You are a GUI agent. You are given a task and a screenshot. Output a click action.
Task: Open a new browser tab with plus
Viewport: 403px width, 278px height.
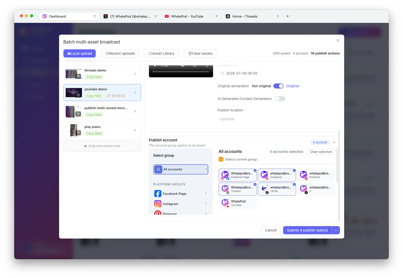(x=288, y=16)
